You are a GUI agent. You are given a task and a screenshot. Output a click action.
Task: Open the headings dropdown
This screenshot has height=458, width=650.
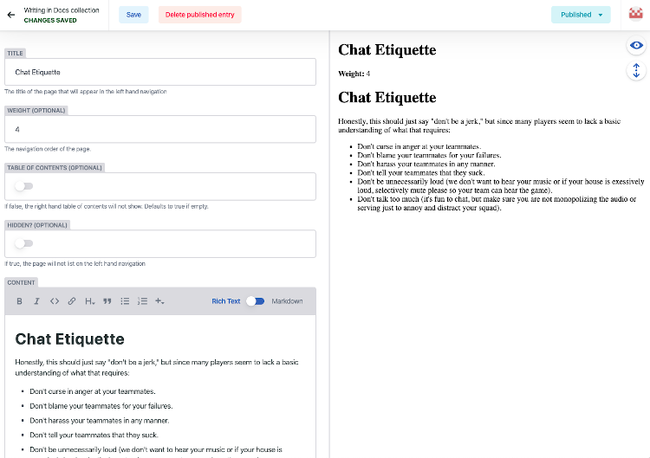click(90, 301)
